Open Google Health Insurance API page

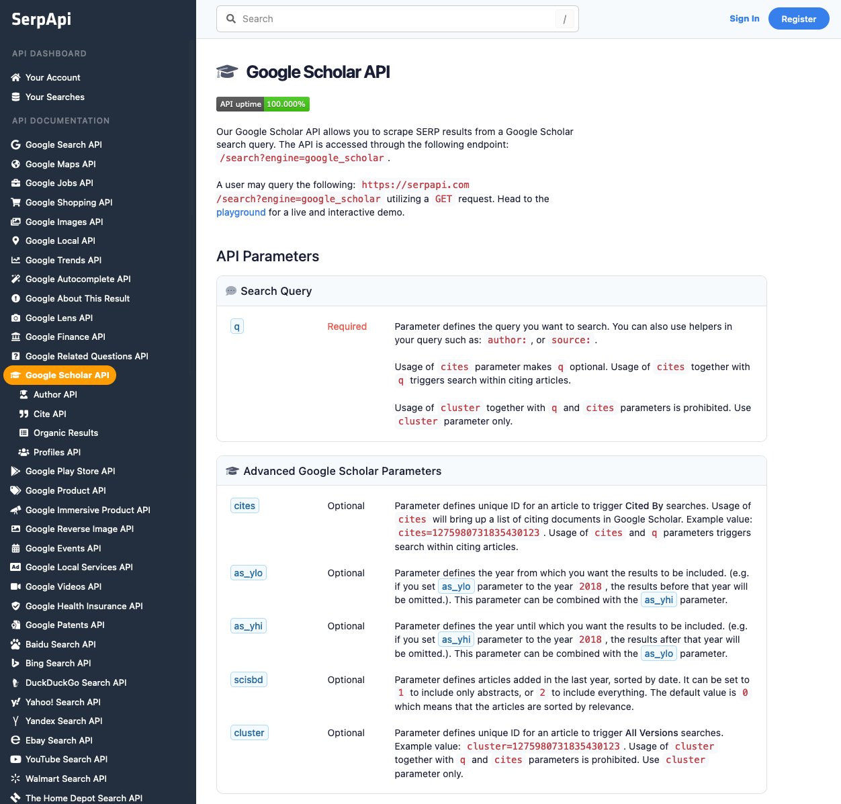click(x=84, y=606)
